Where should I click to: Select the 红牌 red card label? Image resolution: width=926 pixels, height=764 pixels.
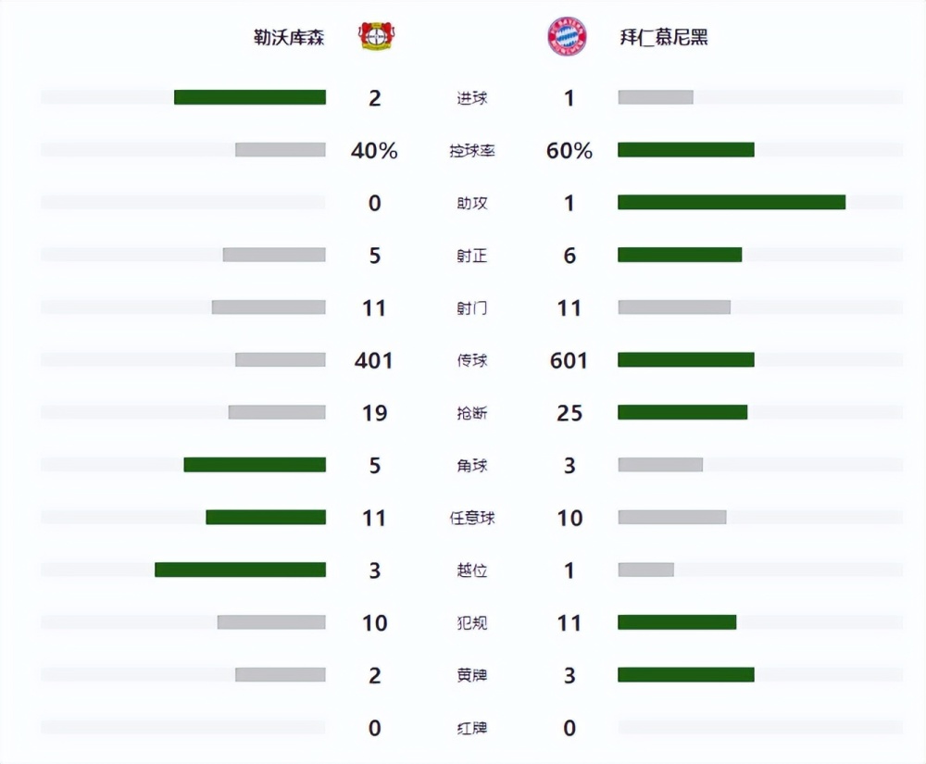472,728
